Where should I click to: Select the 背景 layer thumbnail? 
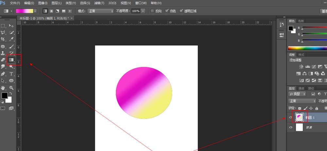pyautogui.click(x=299, y=128)
